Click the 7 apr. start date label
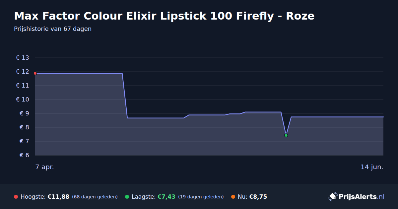The height and width of the screenshot is (209, 398). coord(45,167)
